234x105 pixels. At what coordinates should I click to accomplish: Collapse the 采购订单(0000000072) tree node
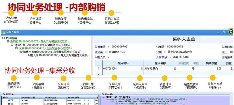8,41
